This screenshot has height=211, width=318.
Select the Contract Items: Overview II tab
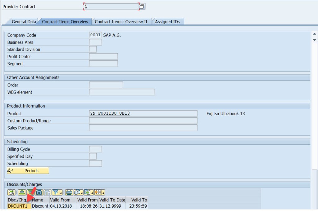click(x=122, y=22)
